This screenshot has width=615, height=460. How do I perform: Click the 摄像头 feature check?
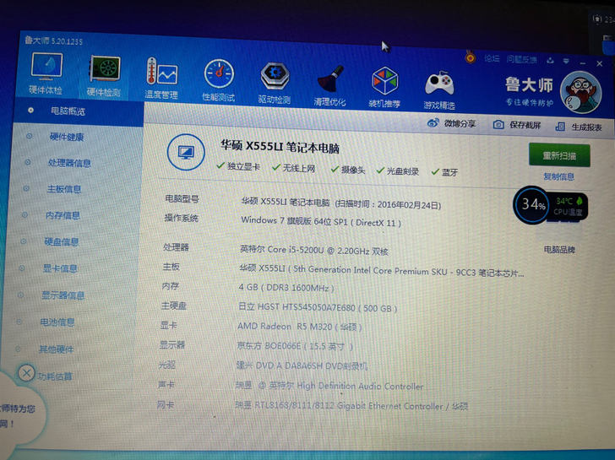click(x=348, y=170)
